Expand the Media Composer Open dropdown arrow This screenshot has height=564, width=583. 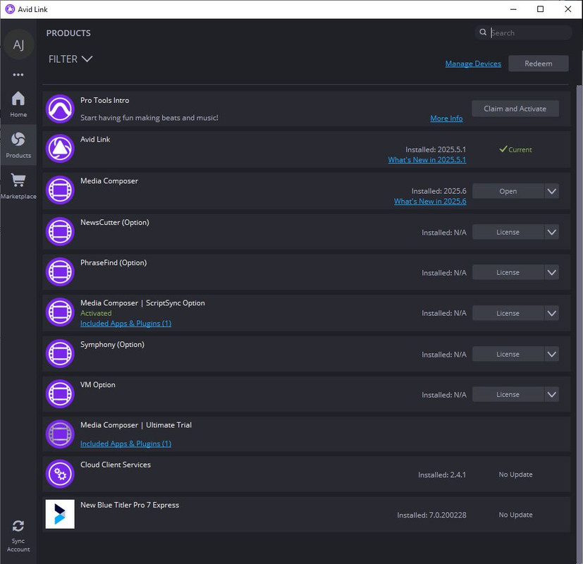pyautogui.click(x=552, y=191)
